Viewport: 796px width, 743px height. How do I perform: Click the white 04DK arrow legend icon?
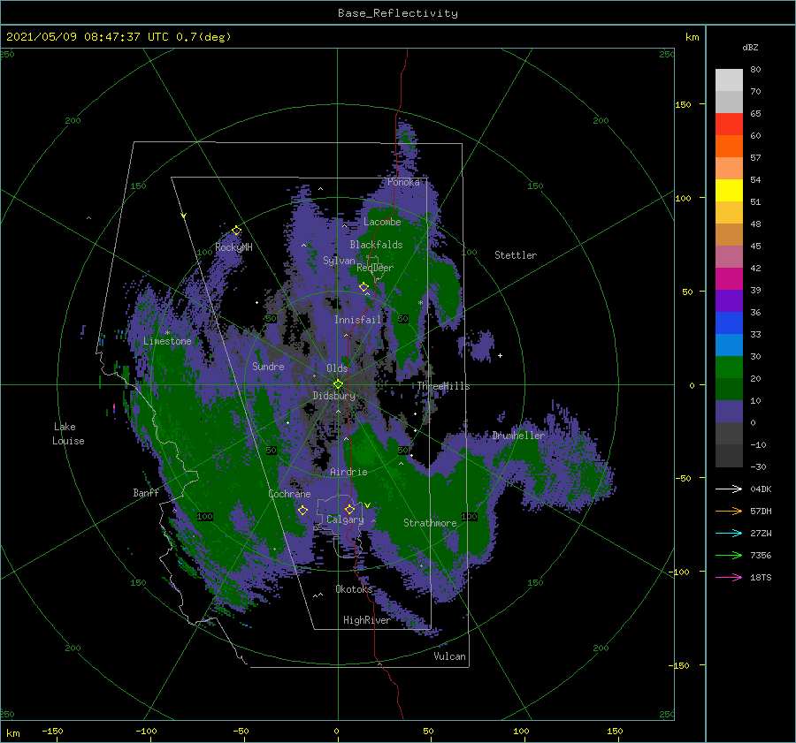tap(729, 489)
